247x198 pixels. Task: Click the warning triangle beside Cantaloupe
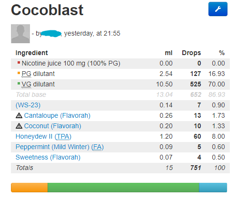[19, 116]
